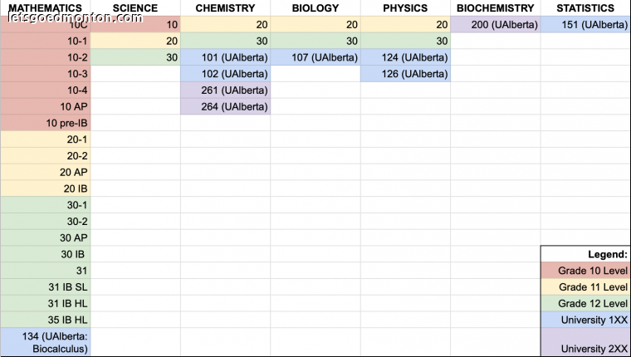The image size is (631, 357).
Task: Select the BIOCHEMISTRY header cell
Action: [x=495, y=8]
